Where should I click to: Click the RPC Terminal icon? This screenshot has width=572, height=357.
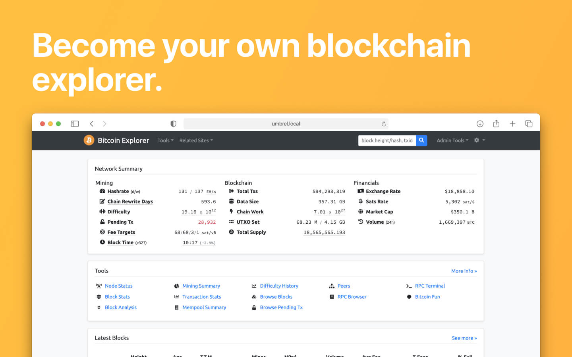click(x=409, y=286)
